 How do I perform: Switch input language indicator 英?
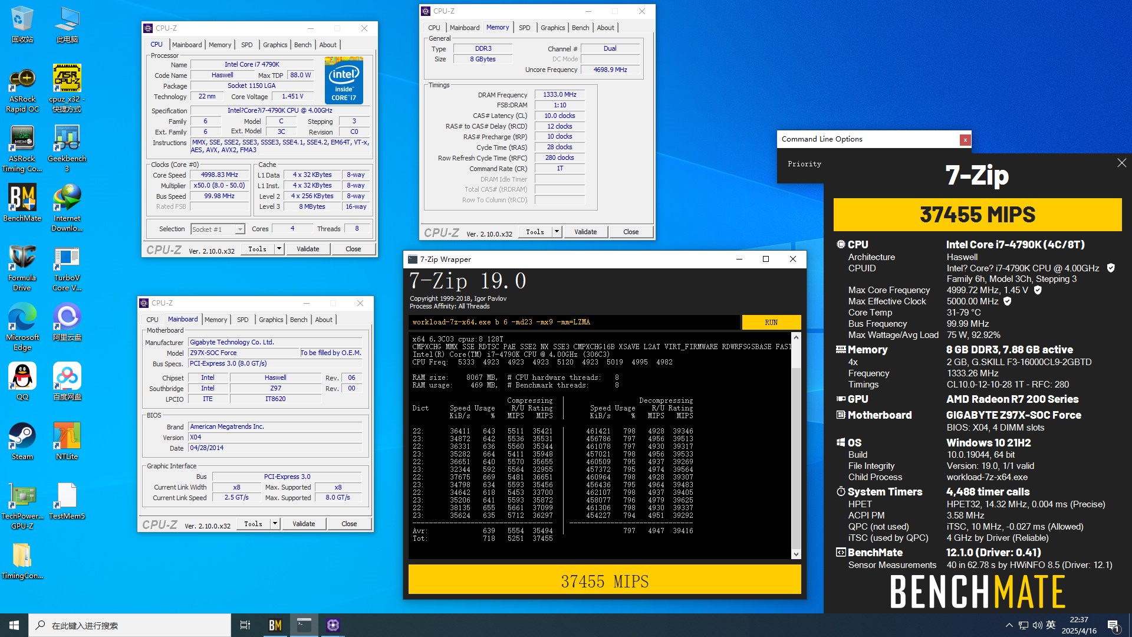pyautogui.click(x=1051, y=625)
